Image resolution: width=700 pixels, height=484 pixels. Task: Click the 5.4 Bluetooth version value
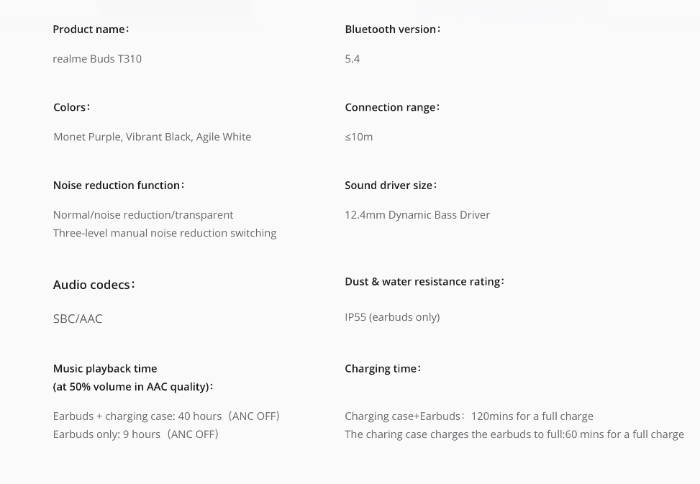(x=353, y=59)
